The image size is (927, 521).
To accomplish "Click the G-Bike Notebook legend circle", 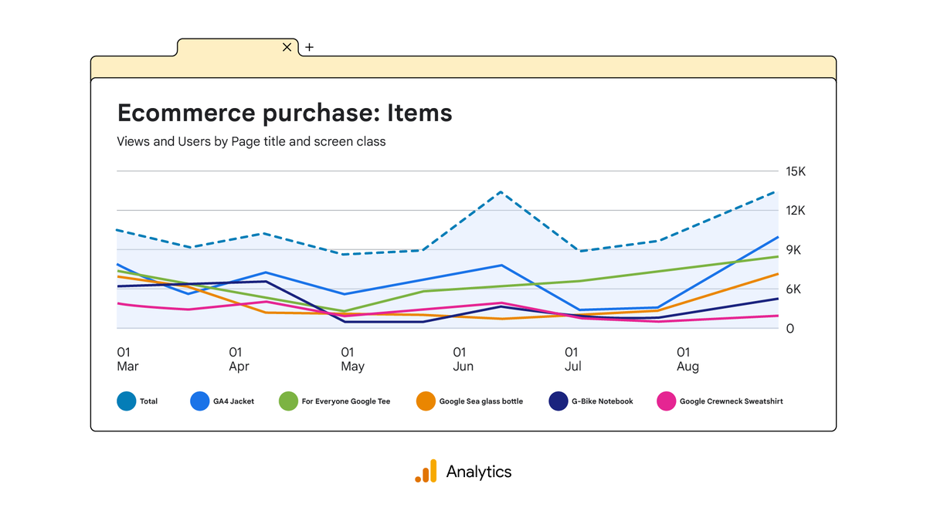I will pos(559,401).
